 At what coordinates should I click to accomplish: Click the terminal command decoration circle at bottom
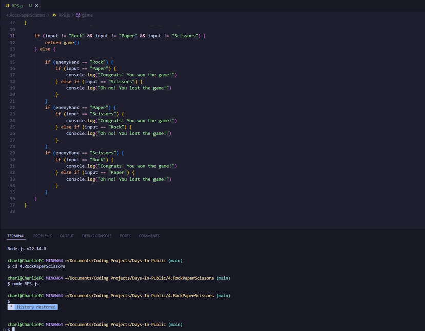pos(3,329)
